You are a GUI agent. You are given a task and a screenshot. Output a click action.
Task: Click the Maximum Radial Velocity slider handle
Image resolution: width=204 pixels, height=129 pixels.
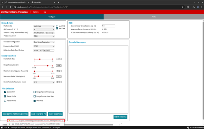click(x=38, y=76)
